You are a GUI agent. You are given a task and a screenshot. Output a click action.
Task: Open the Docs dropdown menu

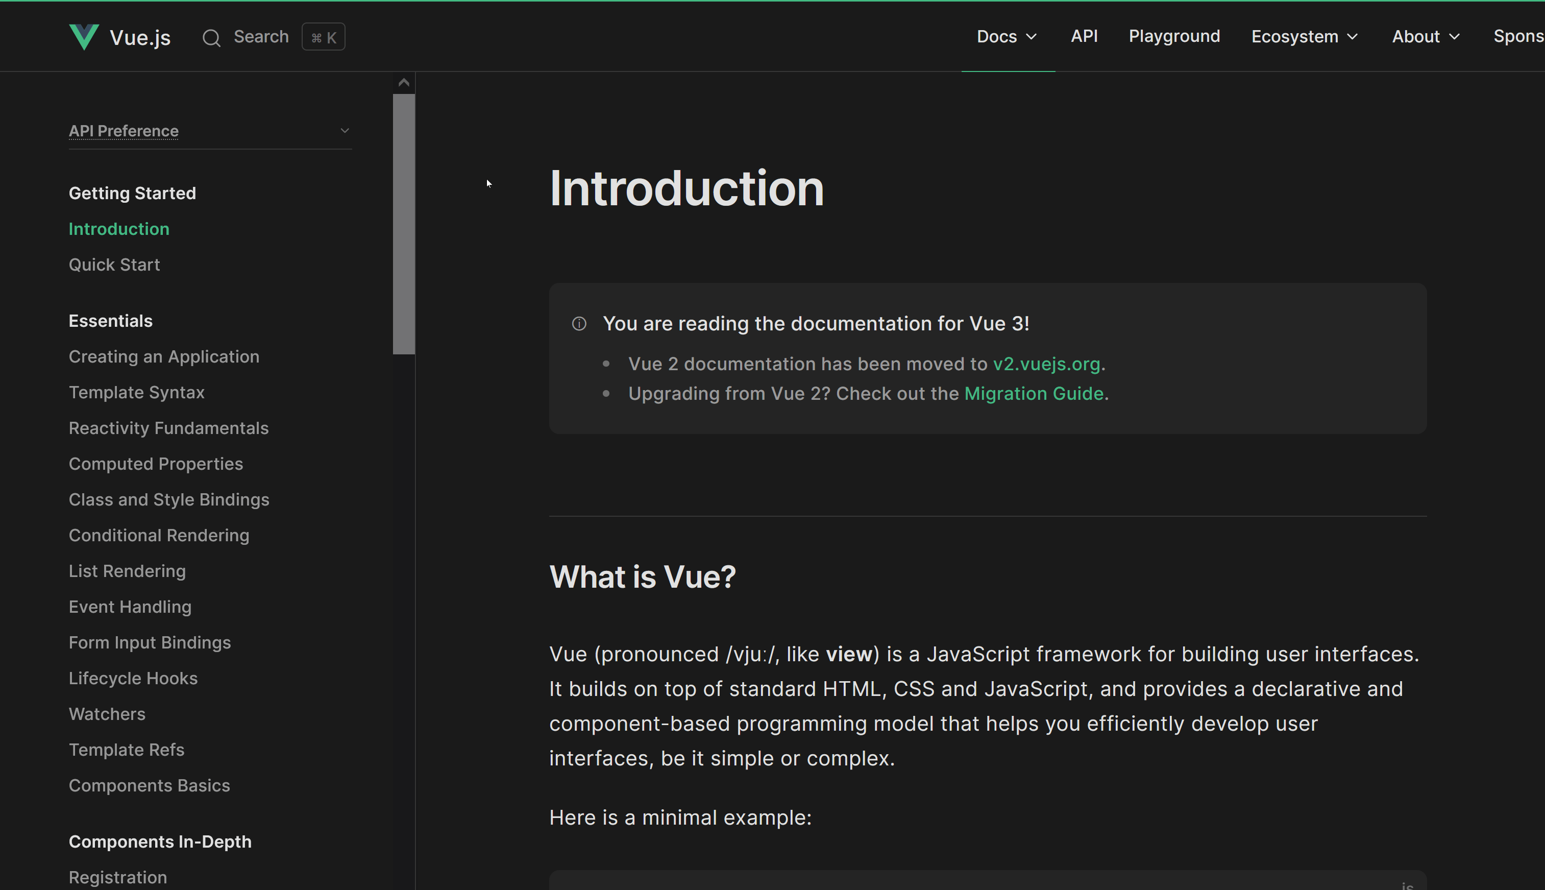point(1007,37)
